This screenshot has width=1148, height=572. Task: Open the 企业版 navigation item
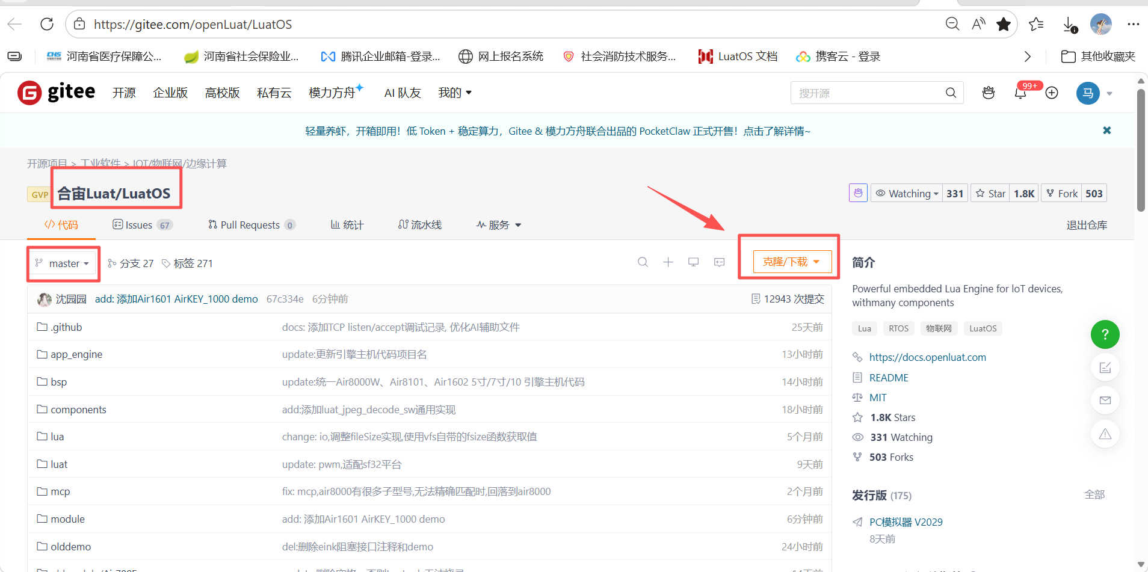[170, 93]
